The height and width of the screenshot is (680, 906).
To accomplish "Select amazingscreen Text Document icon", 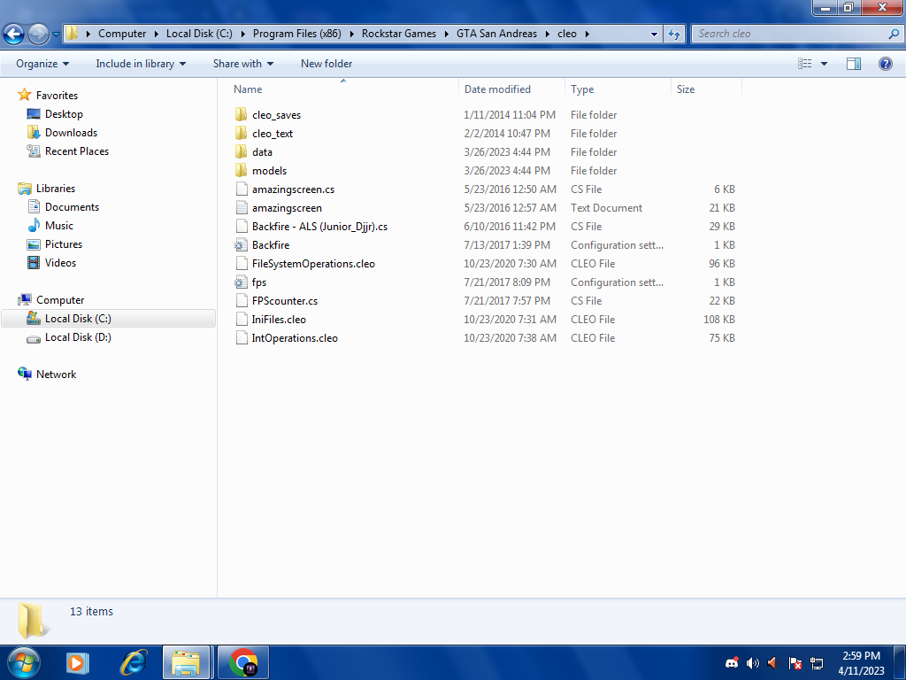I will [x=242, y=207].
